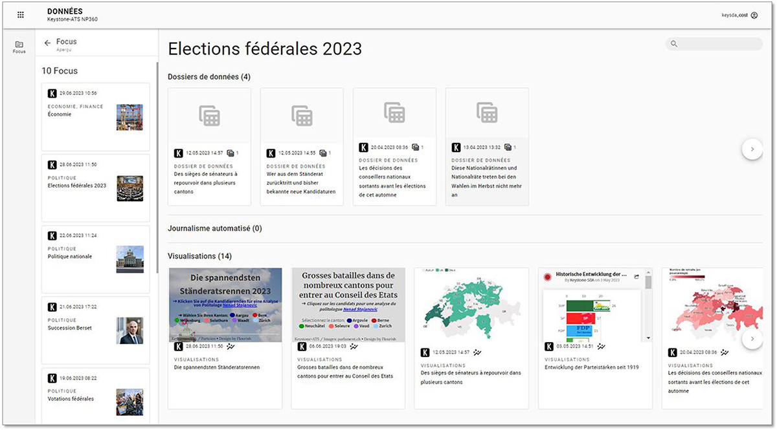
Task: Open the keysda_cost user account icon
Action: [754, 15]
